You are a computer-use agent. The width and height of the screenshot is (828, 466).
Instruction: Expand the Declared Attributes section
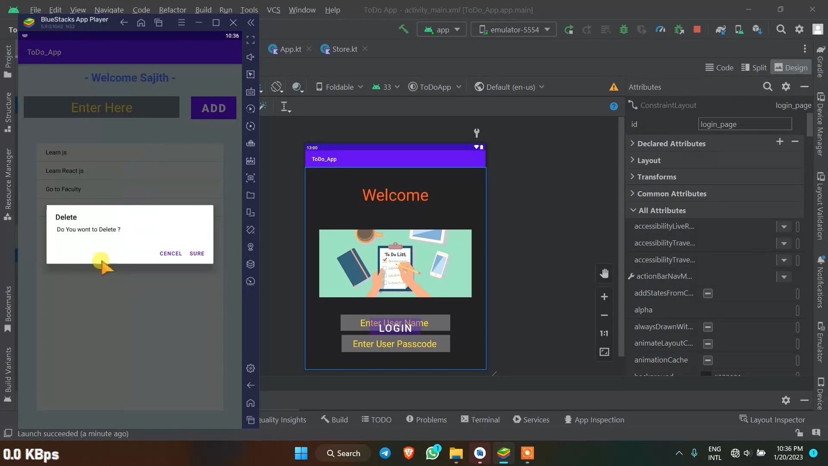[x=671, y=144]
